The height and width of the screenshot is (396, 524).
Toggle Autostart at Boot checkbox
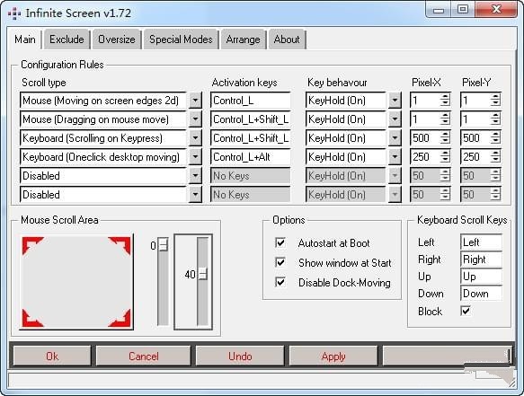tap(280, 242)
